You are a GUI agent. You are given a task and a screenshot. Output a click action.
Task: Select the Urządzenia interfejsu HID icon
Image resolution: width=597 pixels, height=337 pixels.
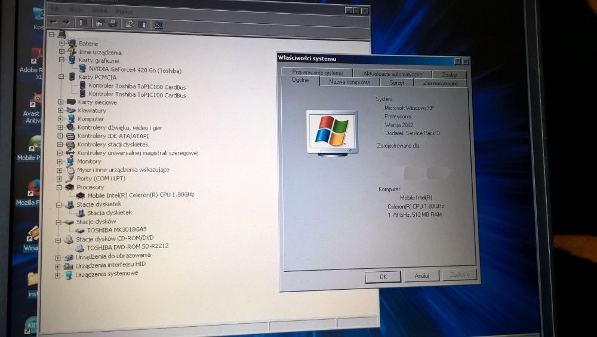pyautogui.click(x=68, y=266)
